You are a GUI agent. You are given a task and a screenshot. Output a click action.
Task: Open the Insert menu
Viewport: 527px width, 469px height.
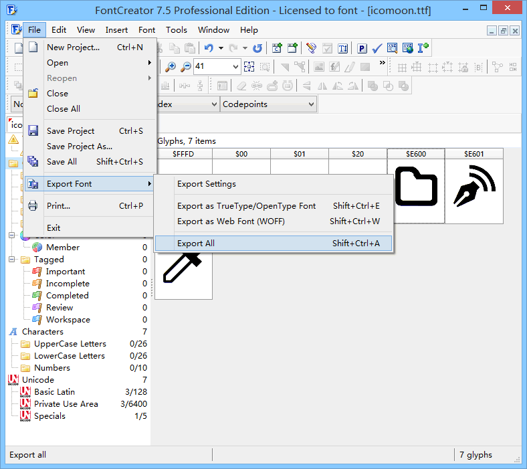click(116, 30)
